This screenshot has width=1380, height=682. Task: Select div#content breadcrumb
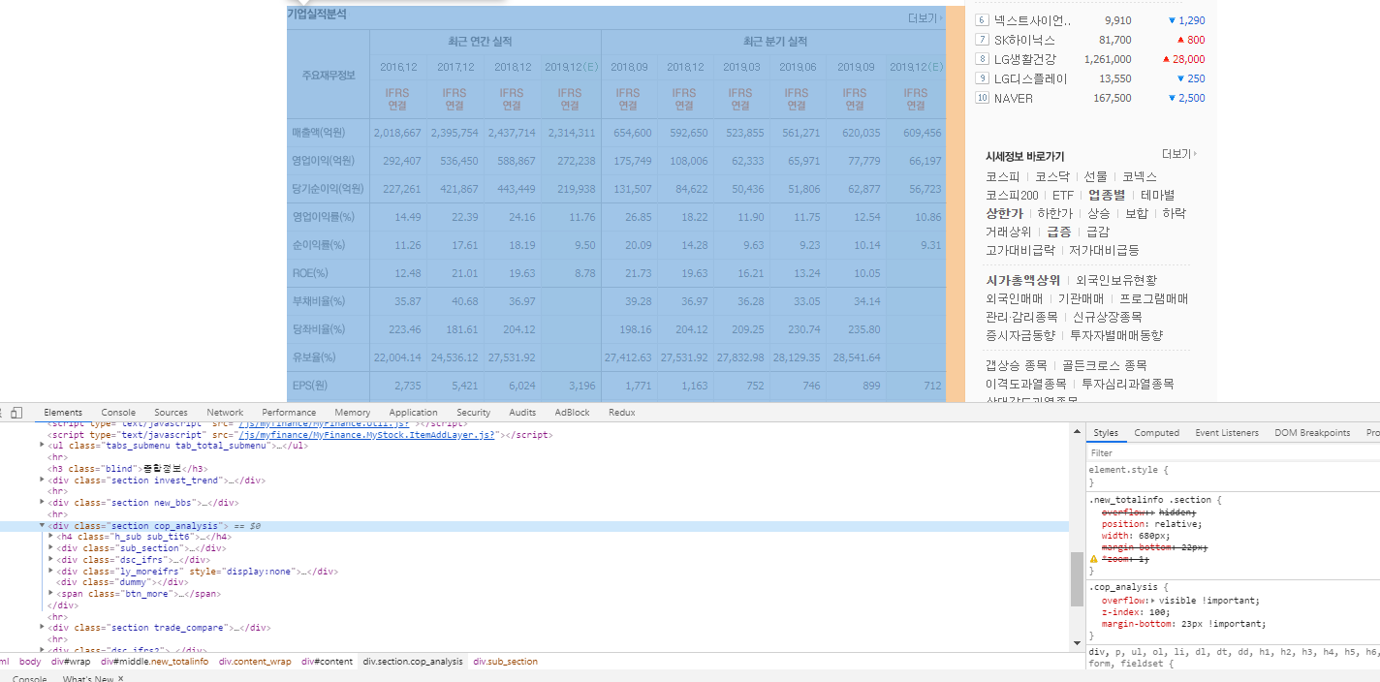coord(327,662)
